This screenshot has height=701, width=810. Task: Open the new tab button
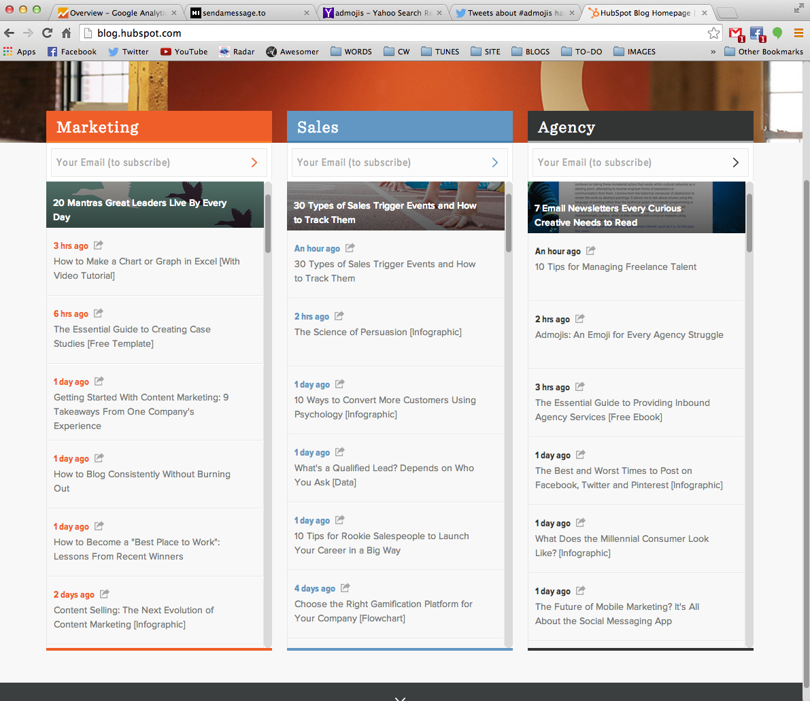pyautogui.click(x=727, y=14)
